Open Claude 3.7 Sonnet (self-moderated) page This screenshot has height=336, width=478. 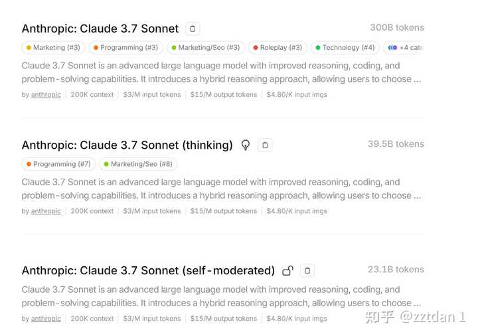click(x=148, y=270)
